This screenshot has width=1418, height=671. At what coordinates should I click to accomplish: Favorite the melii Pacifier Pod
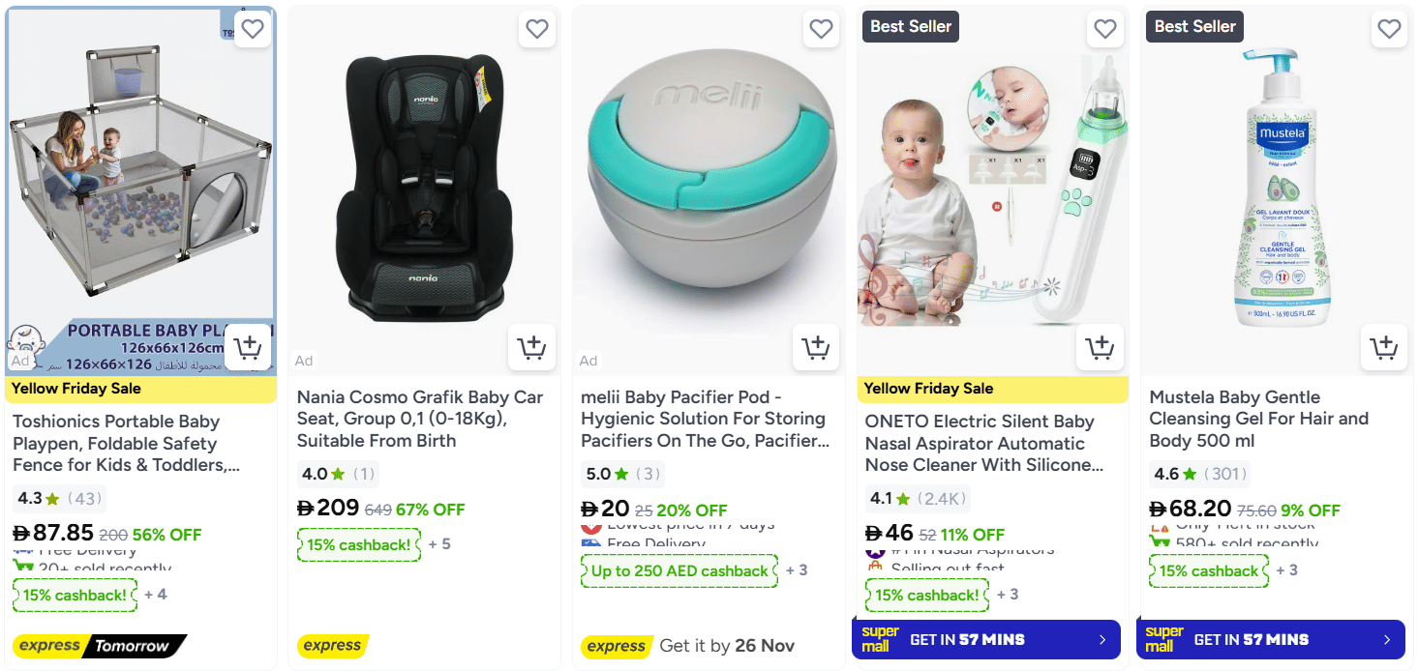coord(821,29)
